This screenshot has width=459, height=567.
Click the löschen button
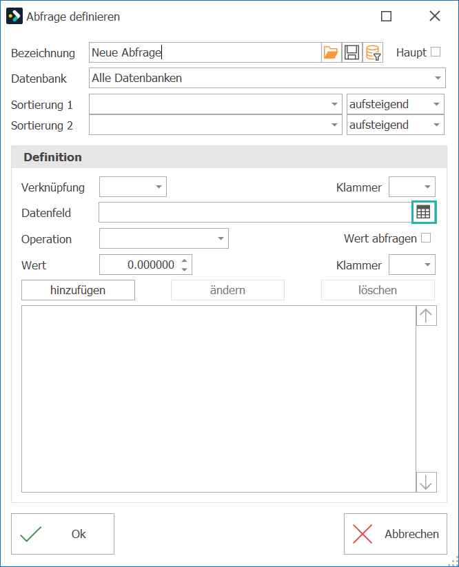[378, 290]
